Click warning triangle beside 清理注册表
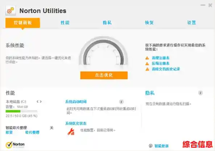 (147, 58)
